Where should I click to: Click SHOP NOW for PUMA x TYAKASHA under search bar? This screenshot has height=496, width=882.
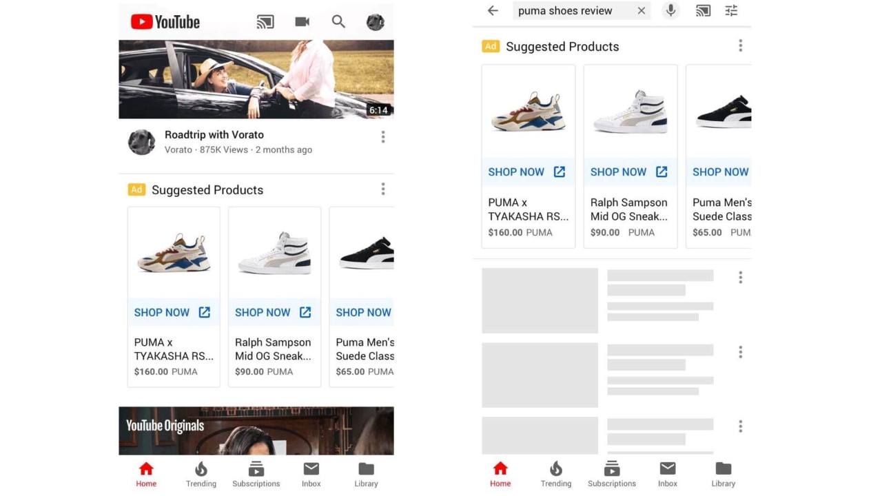527,172
